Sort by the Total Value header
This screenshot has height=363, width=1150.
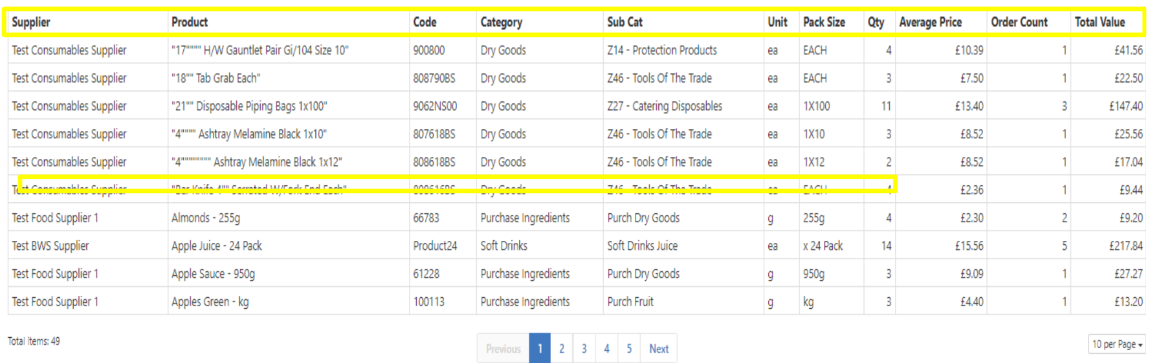point(1100,22)
